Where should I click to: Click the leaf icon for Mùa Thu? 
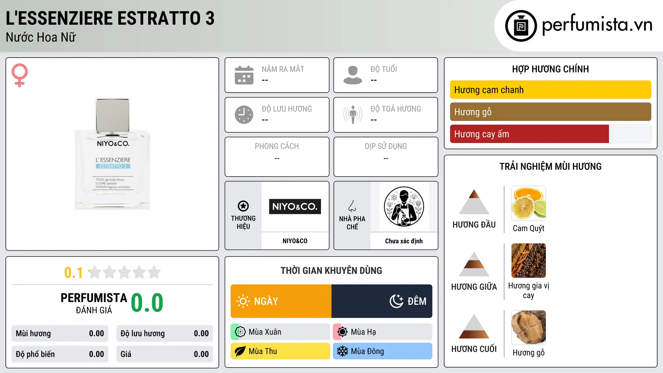pyautogui.click(x=240, y=351)
